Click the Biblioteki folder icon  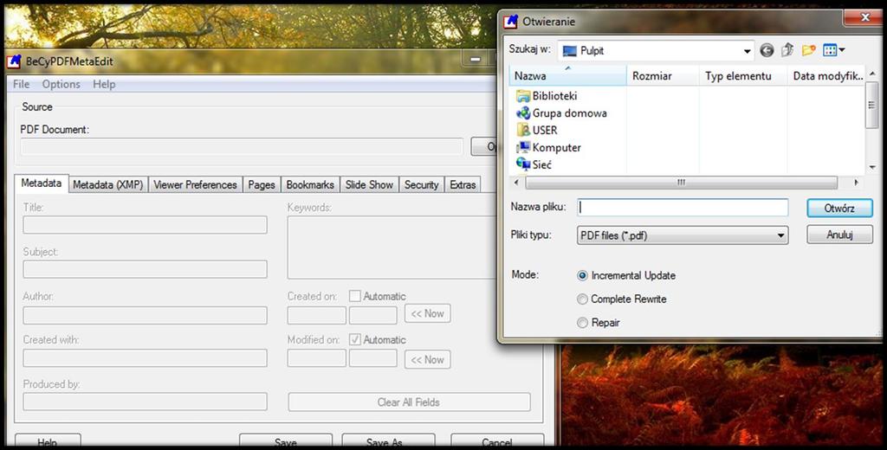[523, 96]
